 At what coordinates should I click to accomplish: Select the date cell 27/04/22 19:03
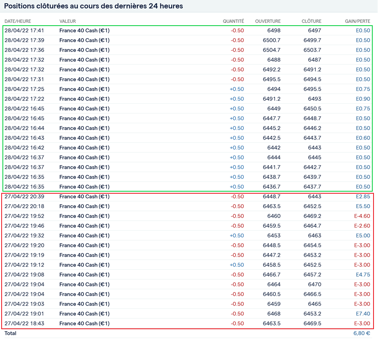24,304
